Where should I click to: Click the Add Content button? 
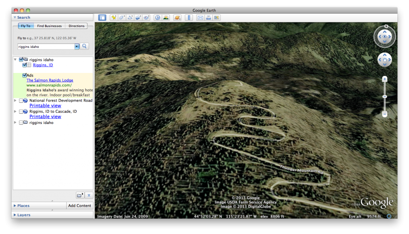point(79,206)
